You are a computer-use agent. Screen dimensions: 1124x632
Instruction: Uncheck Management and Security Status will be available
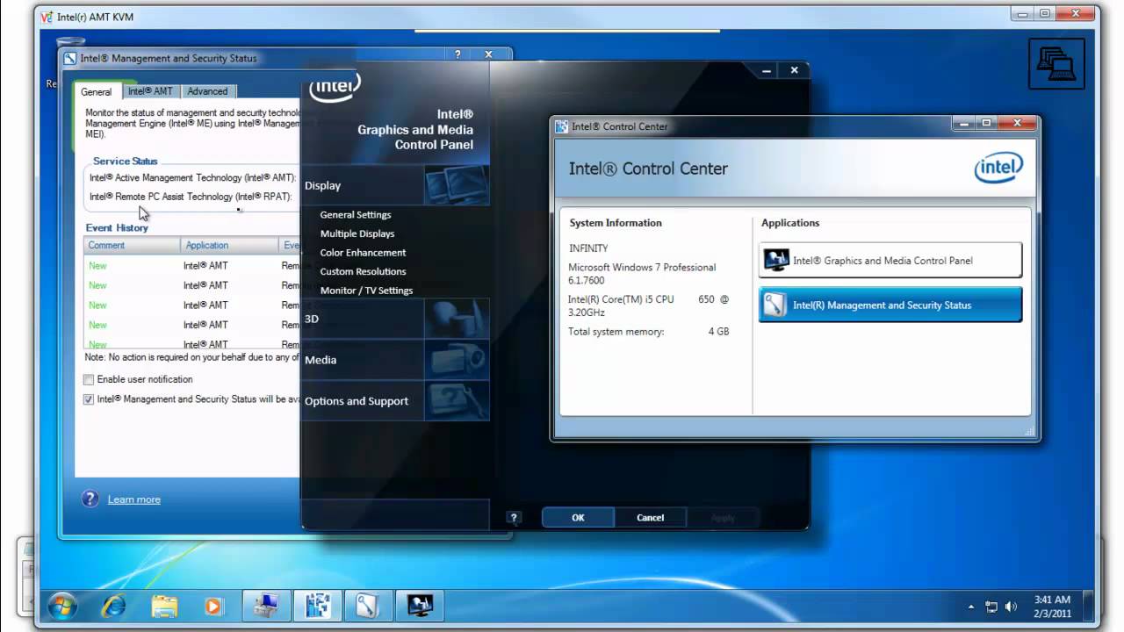(89, 399)
